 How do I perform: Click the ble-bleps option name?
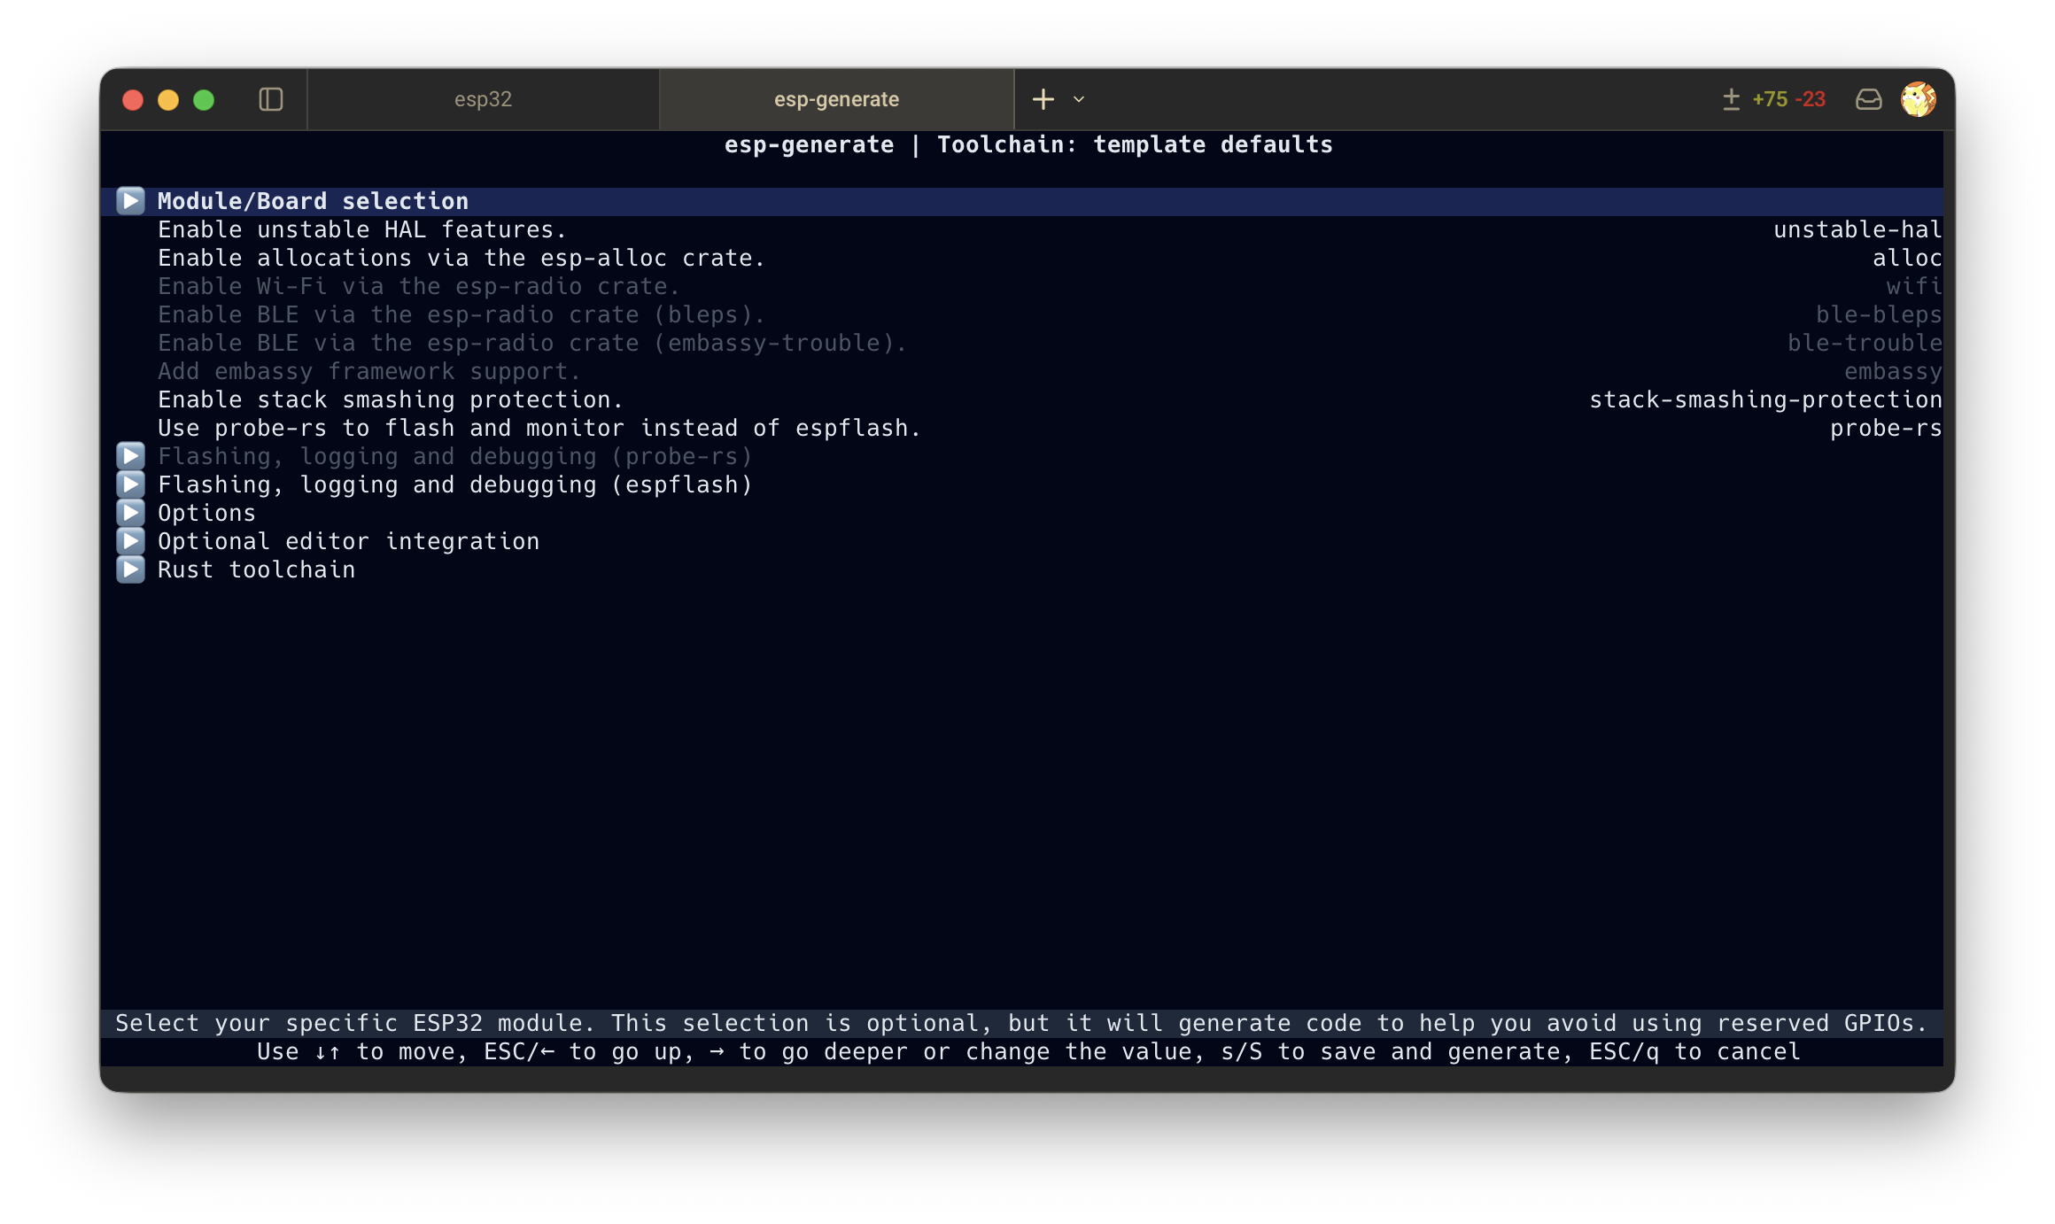(1879, 314)
